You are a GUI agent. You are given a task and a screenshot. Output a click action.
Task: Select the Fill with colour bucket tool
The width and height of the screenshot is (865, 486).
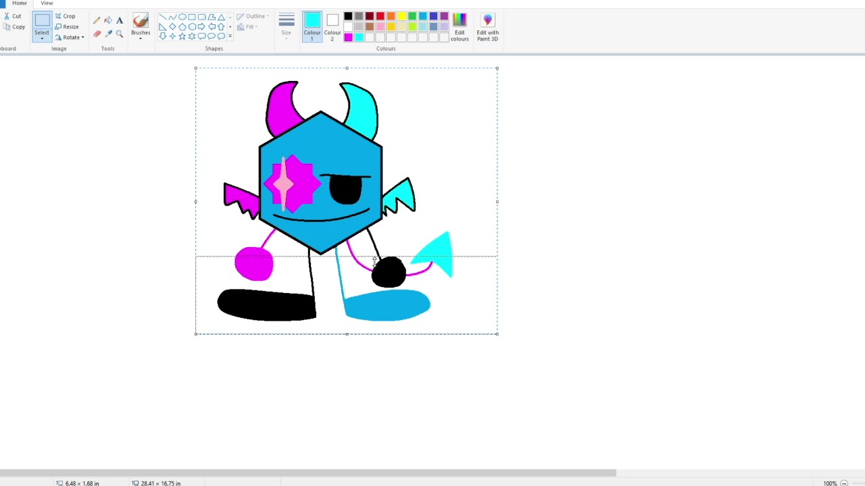(x=108, y=20)
